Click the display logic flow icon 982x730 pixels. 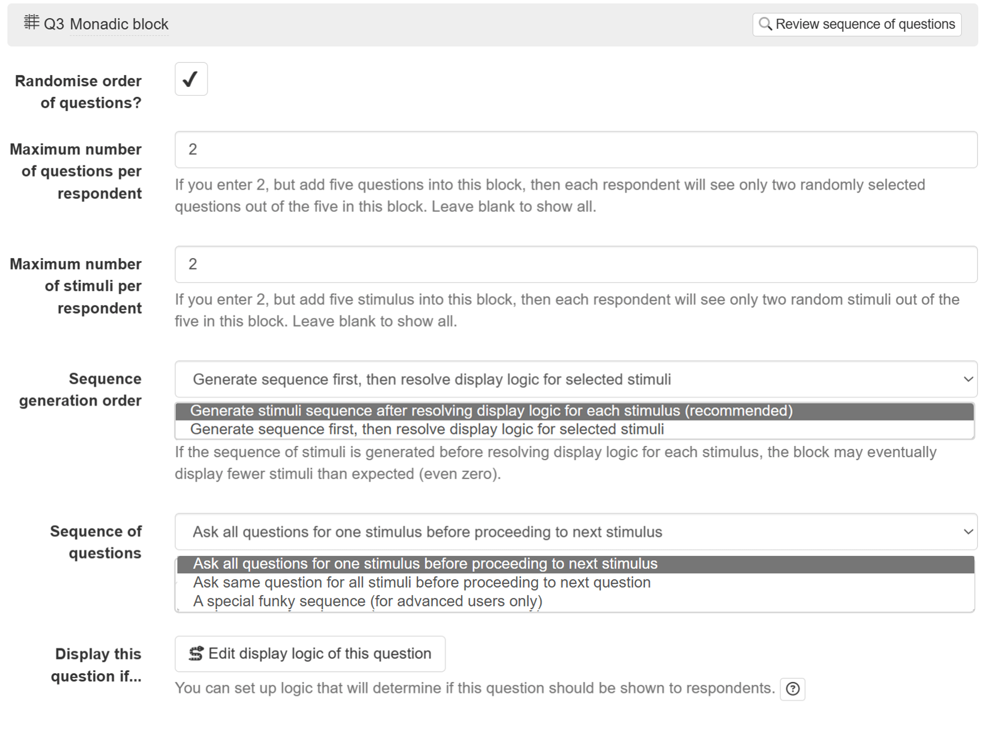196,654
